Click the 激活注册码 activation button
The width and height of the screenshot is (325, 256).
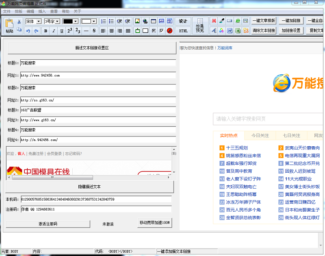point(48,224)
